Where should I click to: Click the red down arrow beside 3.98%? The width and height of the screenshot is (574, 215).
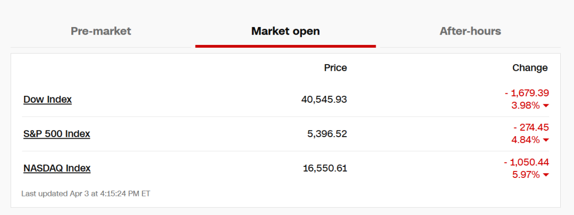click(x=546, y=106)
